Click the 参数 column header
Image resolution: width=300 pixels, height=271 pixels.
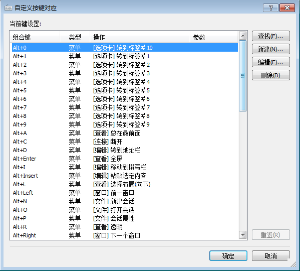[x=214, y=37]
